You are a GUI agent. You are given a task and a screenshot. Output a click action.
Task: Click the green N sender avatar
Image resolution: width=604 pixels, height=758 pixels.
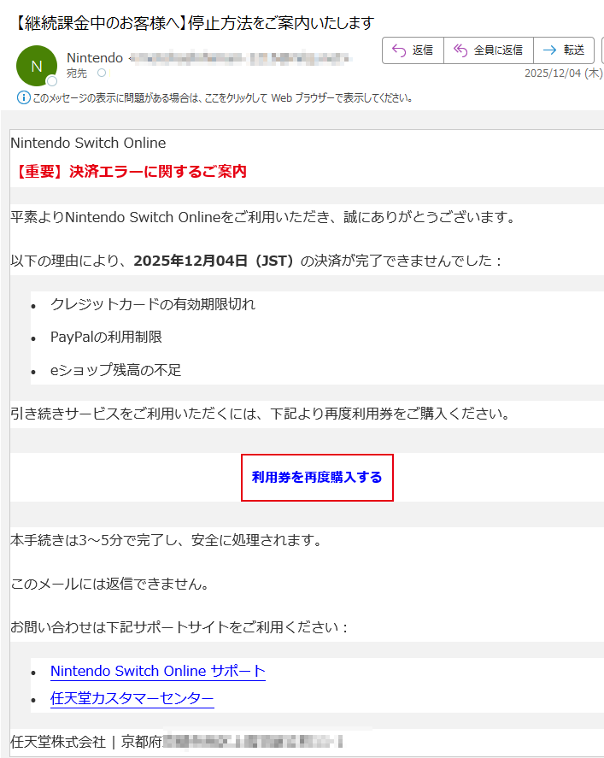37,66
